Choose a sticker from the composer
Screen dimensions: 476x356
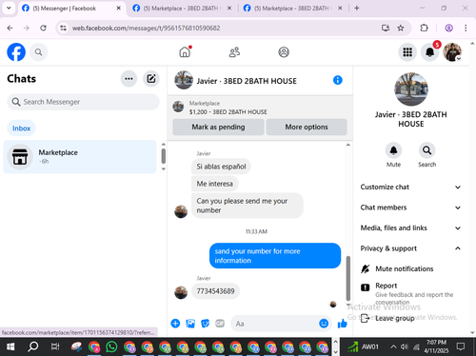206,324
